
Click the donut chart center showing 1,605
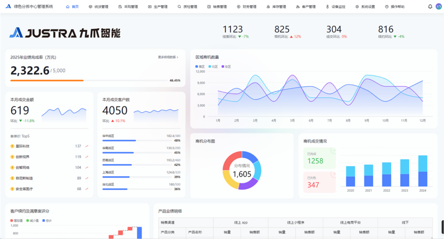click(242, 171)
